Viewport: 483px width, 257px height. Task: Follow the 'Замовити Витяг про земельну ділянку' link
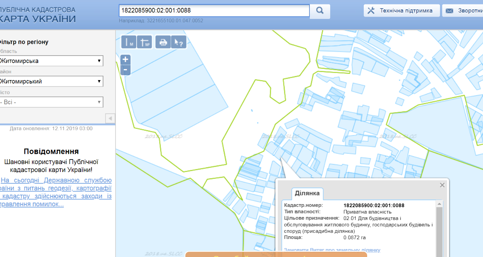(x=332, y=250)
